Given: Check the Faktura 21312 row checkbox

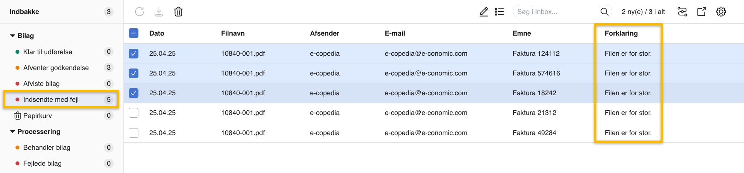Looking at the screenshot, I should click(x=134, y=113).
